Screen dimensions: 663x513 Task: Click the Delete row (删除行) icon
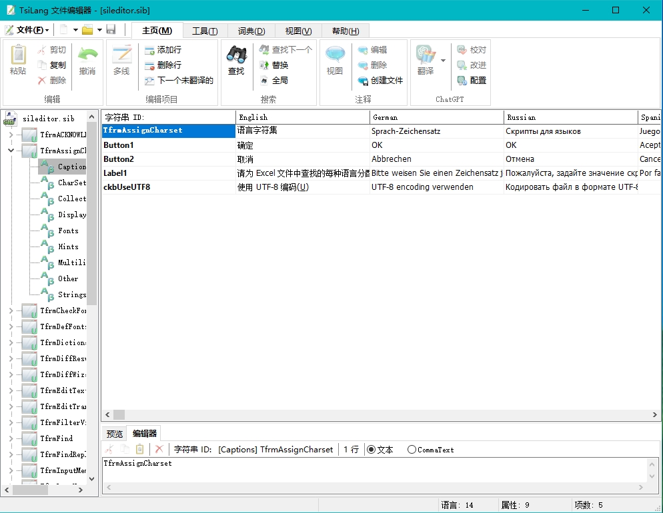click(x=149, y=65)
